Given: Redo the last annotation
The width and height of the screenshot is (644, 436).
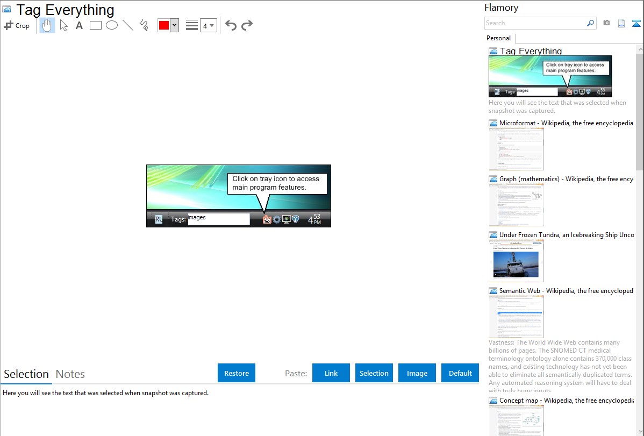Looking at the screenshot, I should click(247, 25).
